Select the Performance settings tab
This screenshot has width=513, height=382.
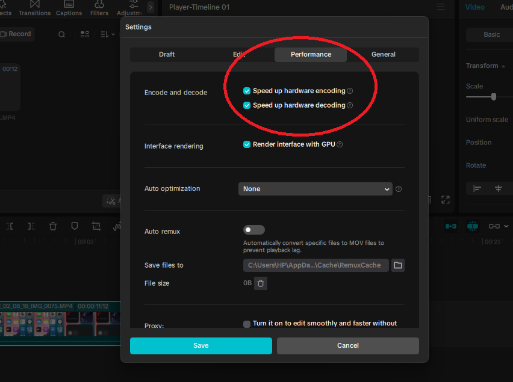[311, 55]
